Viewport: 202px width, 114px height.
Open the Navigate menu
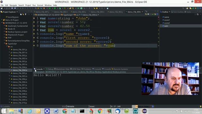click(x=13, y=5)
